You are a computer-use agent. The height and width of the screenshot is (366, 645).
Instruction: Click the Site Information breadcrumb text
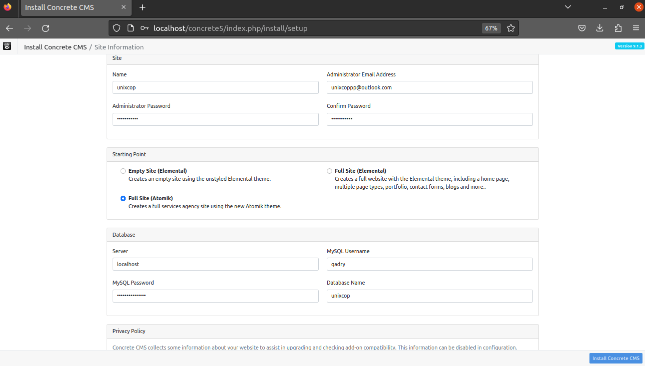pos(119,47)
